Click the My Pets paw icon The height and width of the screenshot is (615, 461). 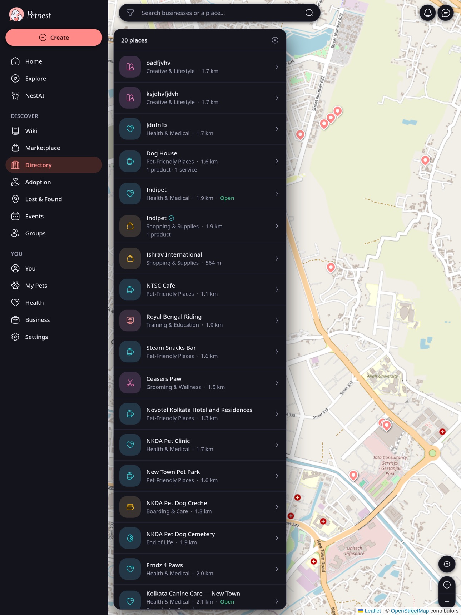click(15, 286)
